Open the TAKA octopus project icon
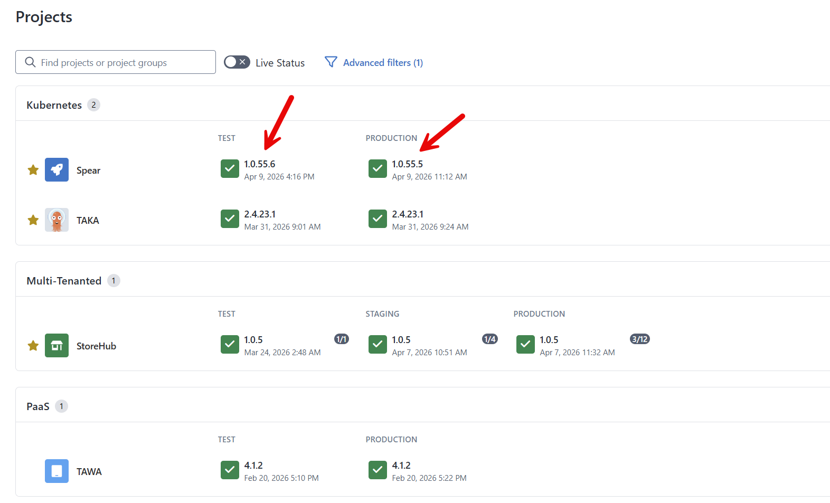The image size is (830, 503). (56, 220)
